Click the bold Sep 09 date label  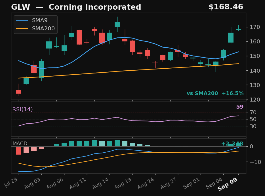click(228, 184)
